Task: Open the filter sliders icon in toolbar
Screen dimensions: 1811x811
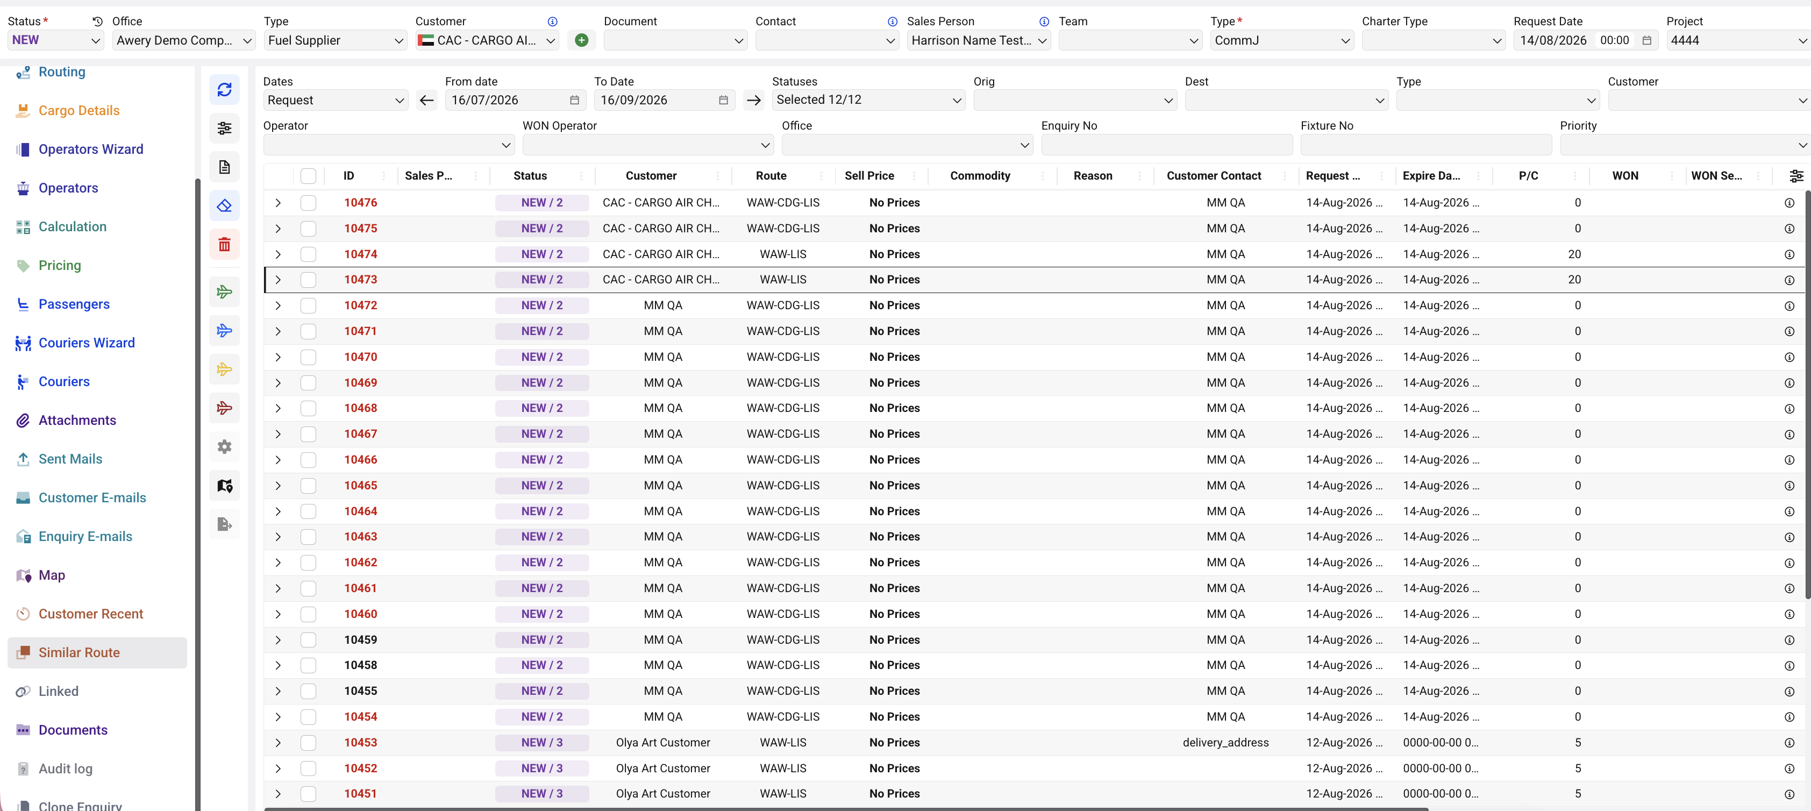Action: point(224,128)
